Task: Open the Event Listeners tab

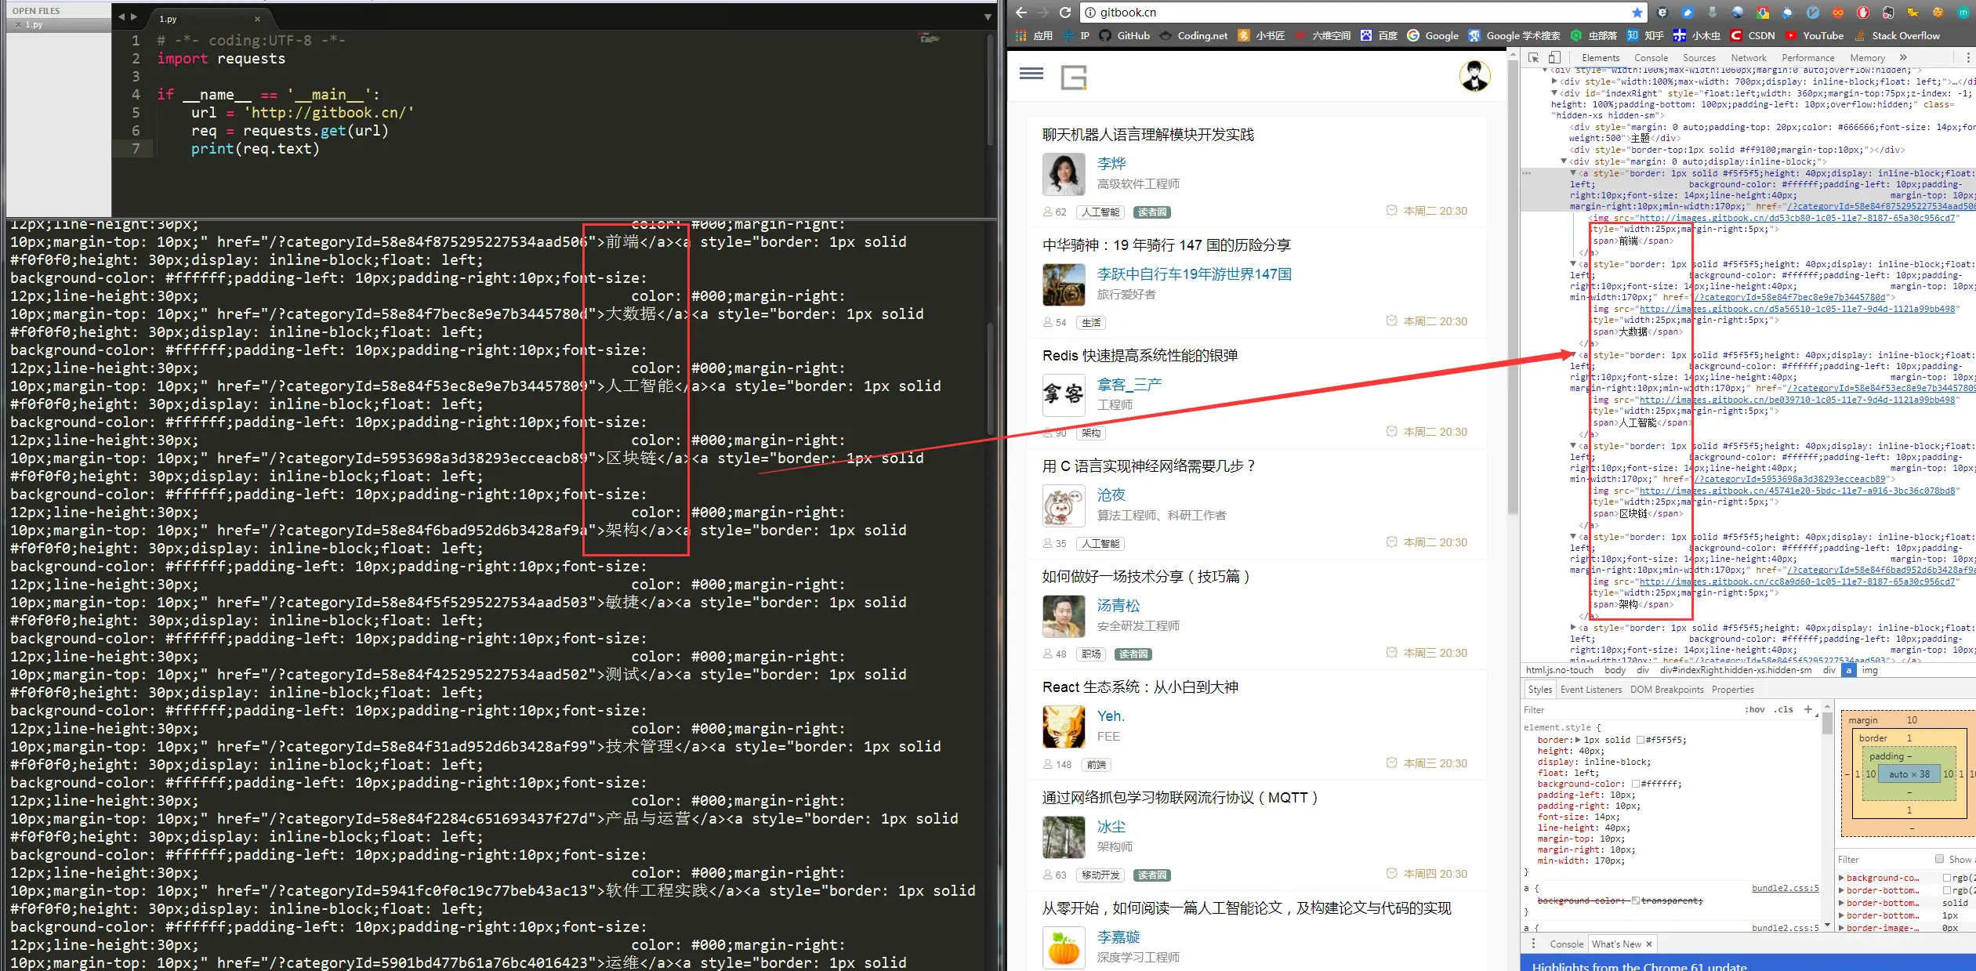Action: (x=1590, y=690)
